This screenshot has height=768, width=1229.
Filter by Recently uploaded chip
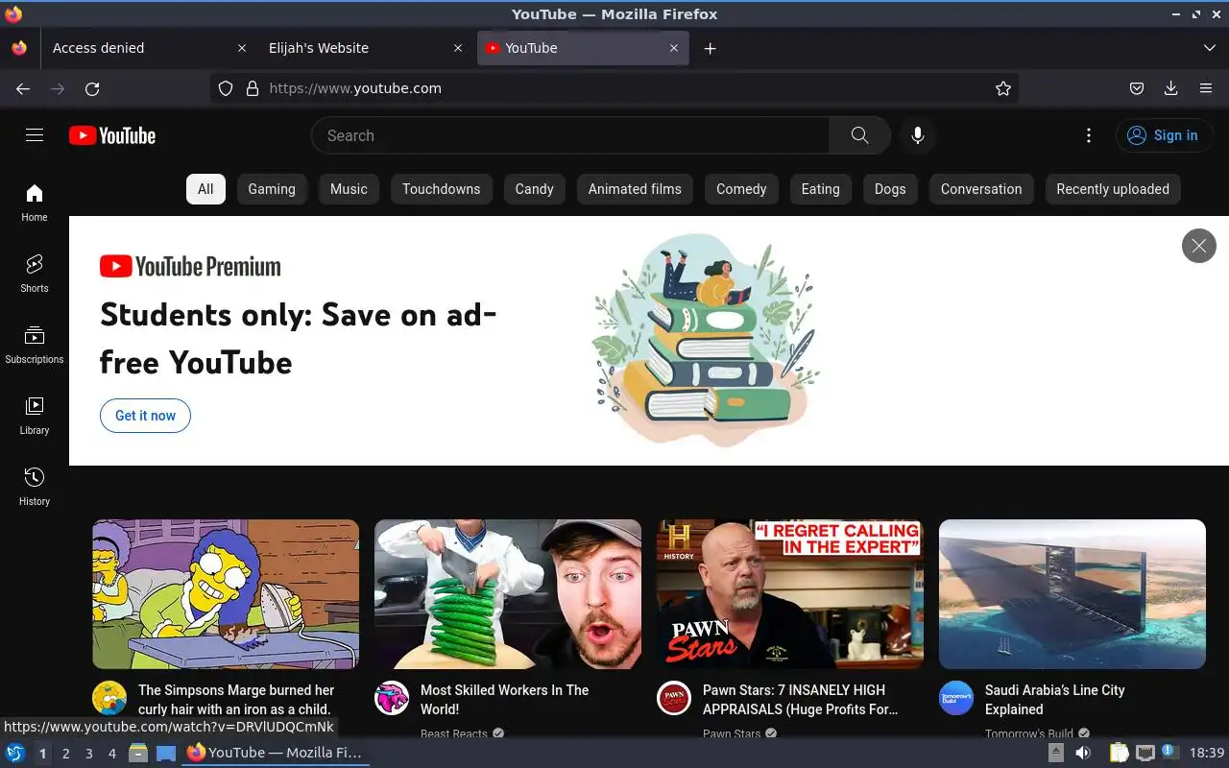point(1113,189)
